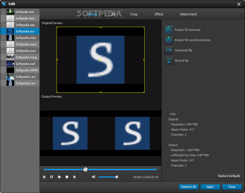Click the volume slider knob

(117, 177)
